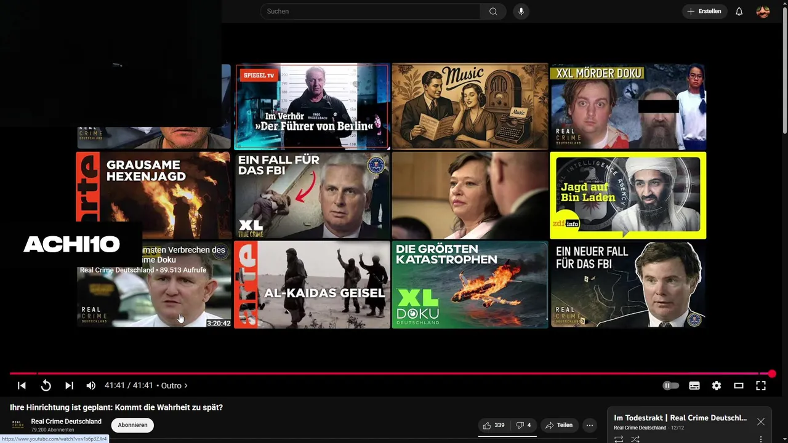This screenshot has height=443, width=788.
Task: Dislike the video
Action: click(523, 425)
